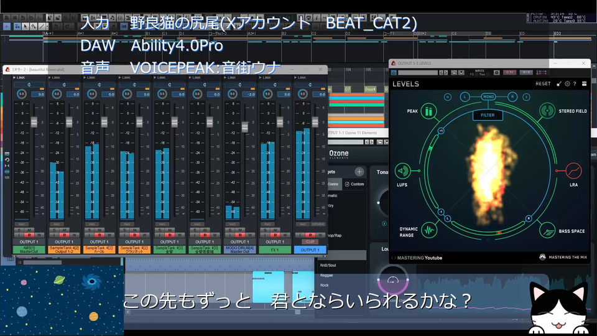The image size is (597, 336).
Task: Open the STEREO FIELD section icon
Action: [547, 111]
